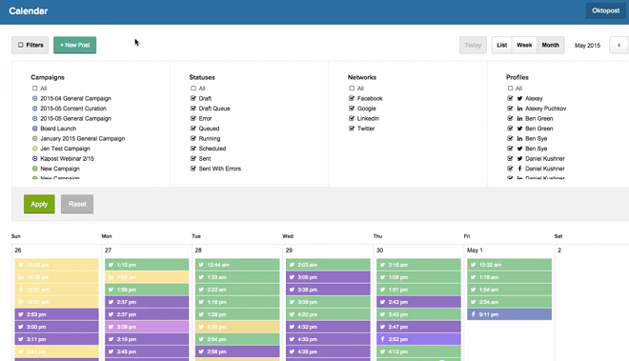Open Sunday 12:28 pm yellow post
The width and height of the screenshot is (629, 361).
56,265
